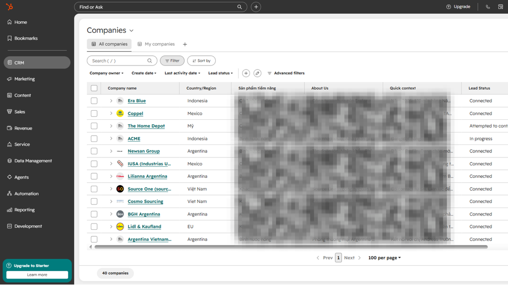Expand the Cosmo Sourcing row chevron

[111, 202]
